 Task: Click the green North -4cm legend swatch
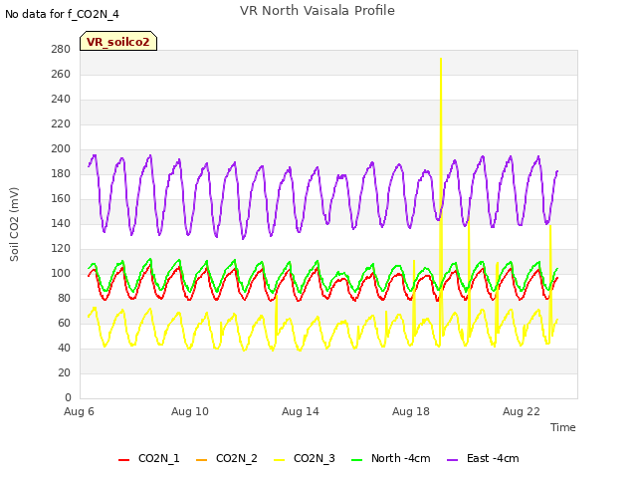356,460
